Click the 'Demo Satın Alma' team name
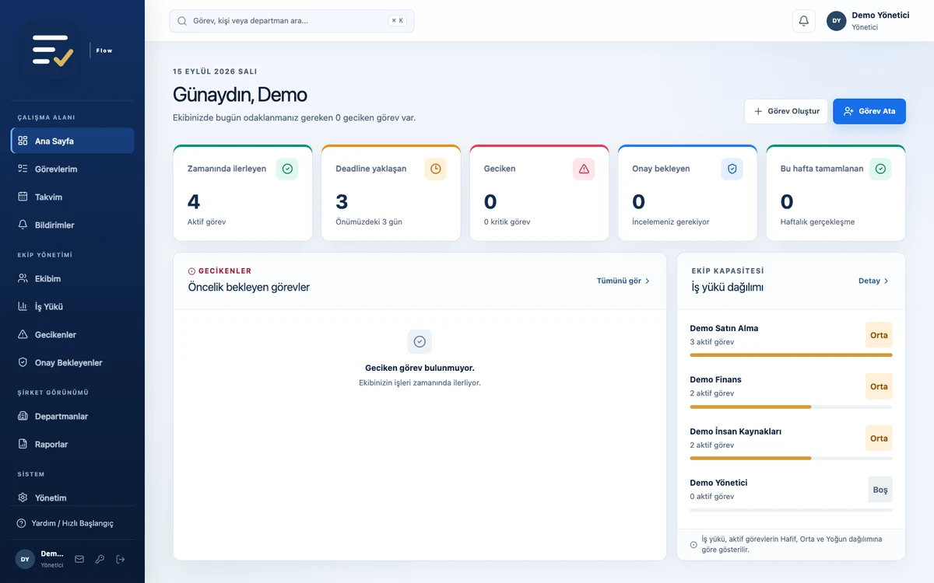934x583 pixels. pos(724,328)
